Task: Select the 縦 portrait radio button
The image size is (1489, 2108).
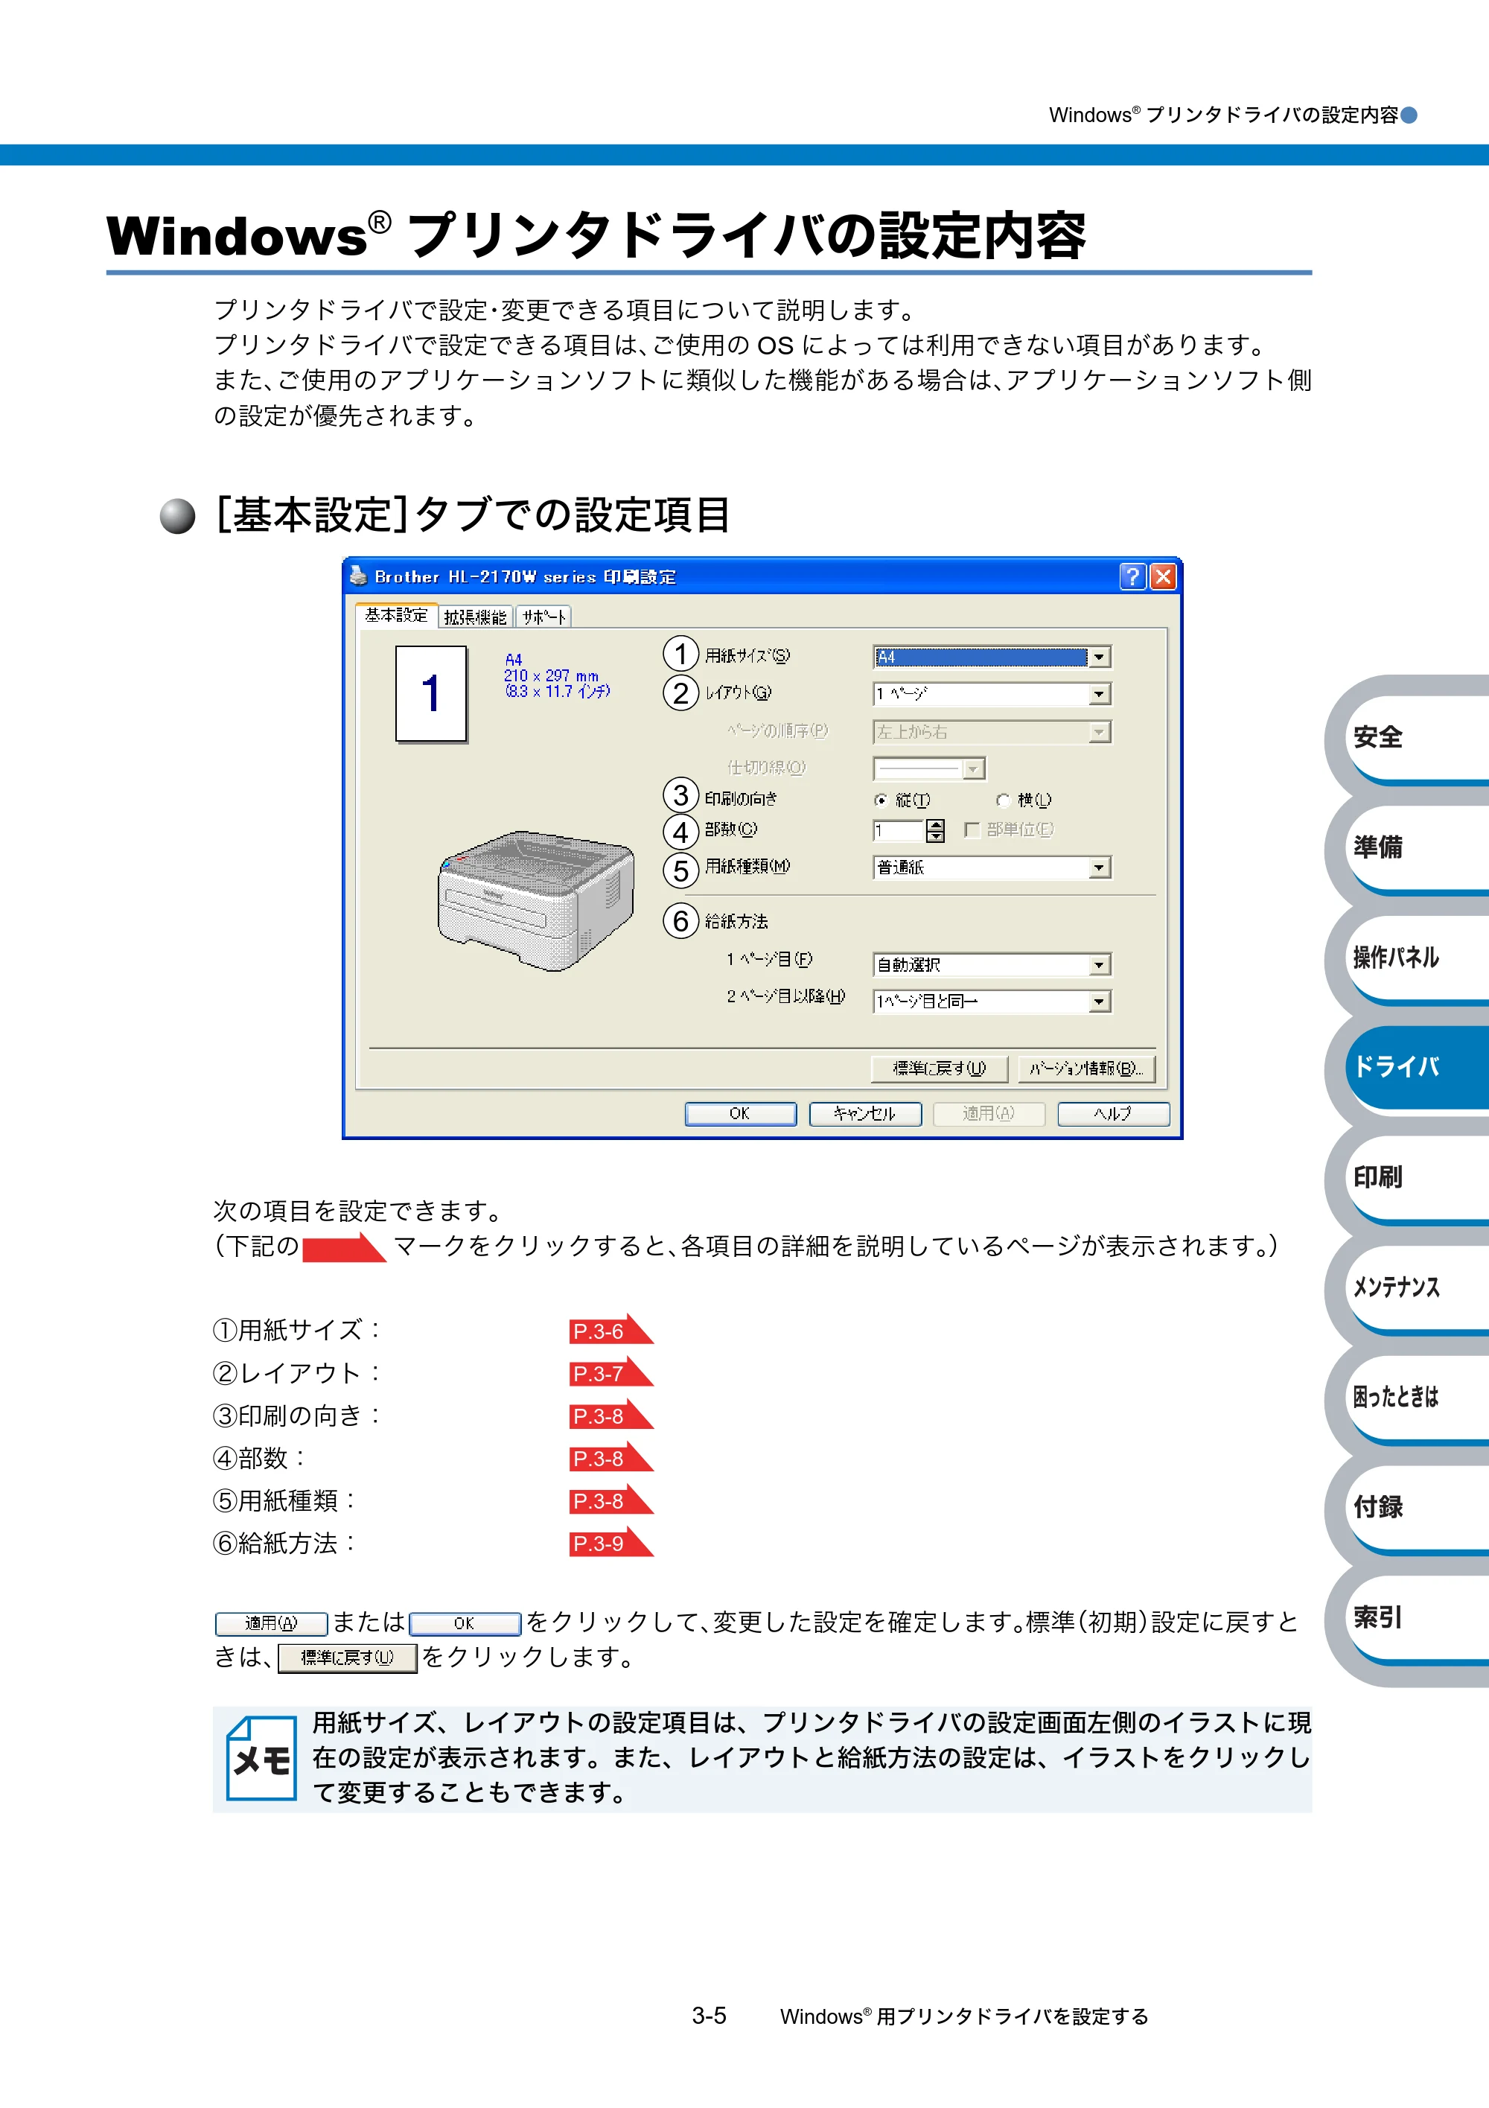Action: (881, 800)
